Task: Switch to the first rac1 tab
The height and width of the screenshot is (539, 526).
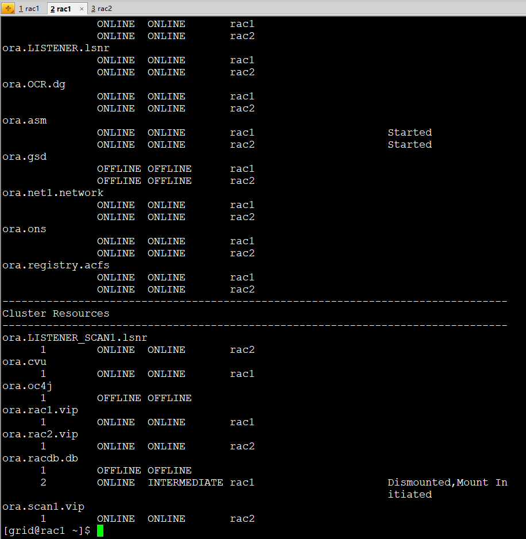Action: click(29, 9)
